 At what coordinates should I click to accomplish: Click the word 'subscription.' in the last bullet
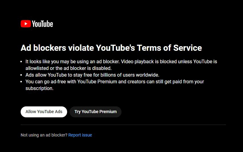point(39,88)
